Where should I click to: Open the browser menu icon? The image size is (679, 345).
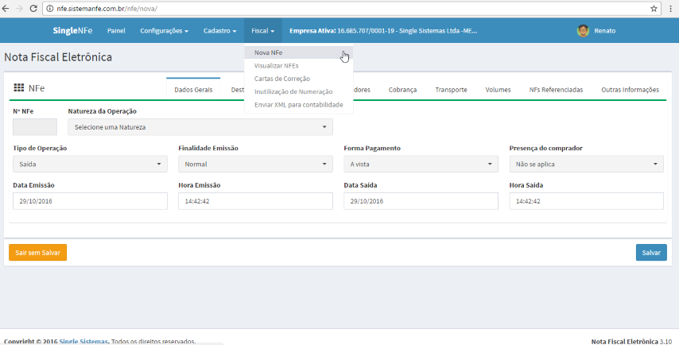point(670,8)
